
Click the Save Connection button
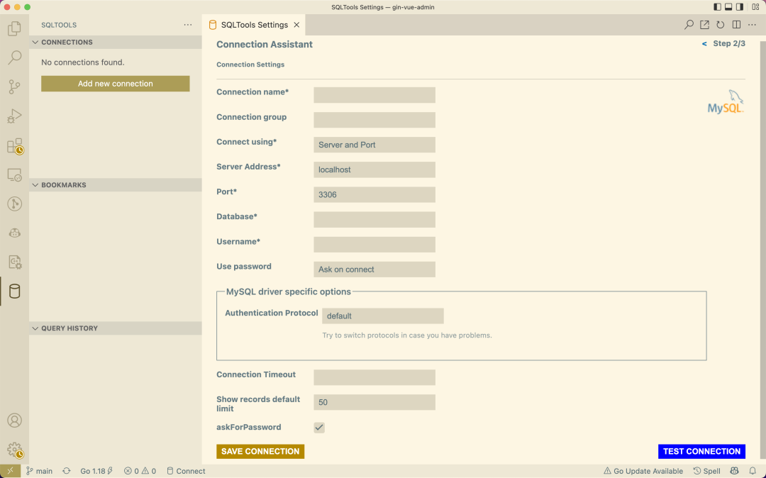tap(260, 452)
